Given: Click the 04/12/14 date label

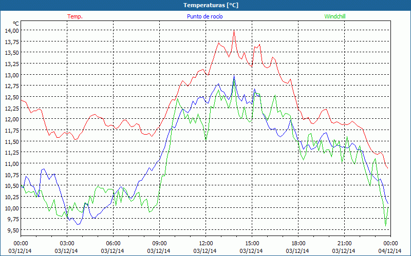Looking at the screenshot, I should (390, 251).
